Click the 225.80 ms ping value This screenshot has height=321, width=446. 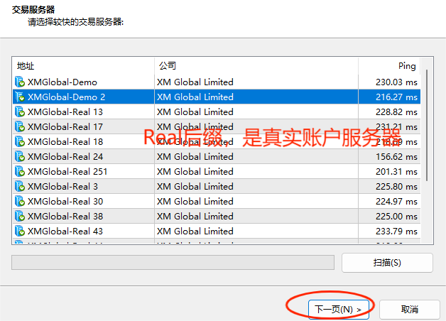tap(396, 186)
